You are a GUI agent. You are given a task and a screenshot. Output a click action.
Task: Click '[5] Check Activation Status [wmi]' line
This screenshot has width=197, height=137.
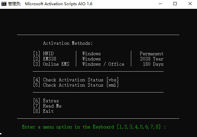76,85
